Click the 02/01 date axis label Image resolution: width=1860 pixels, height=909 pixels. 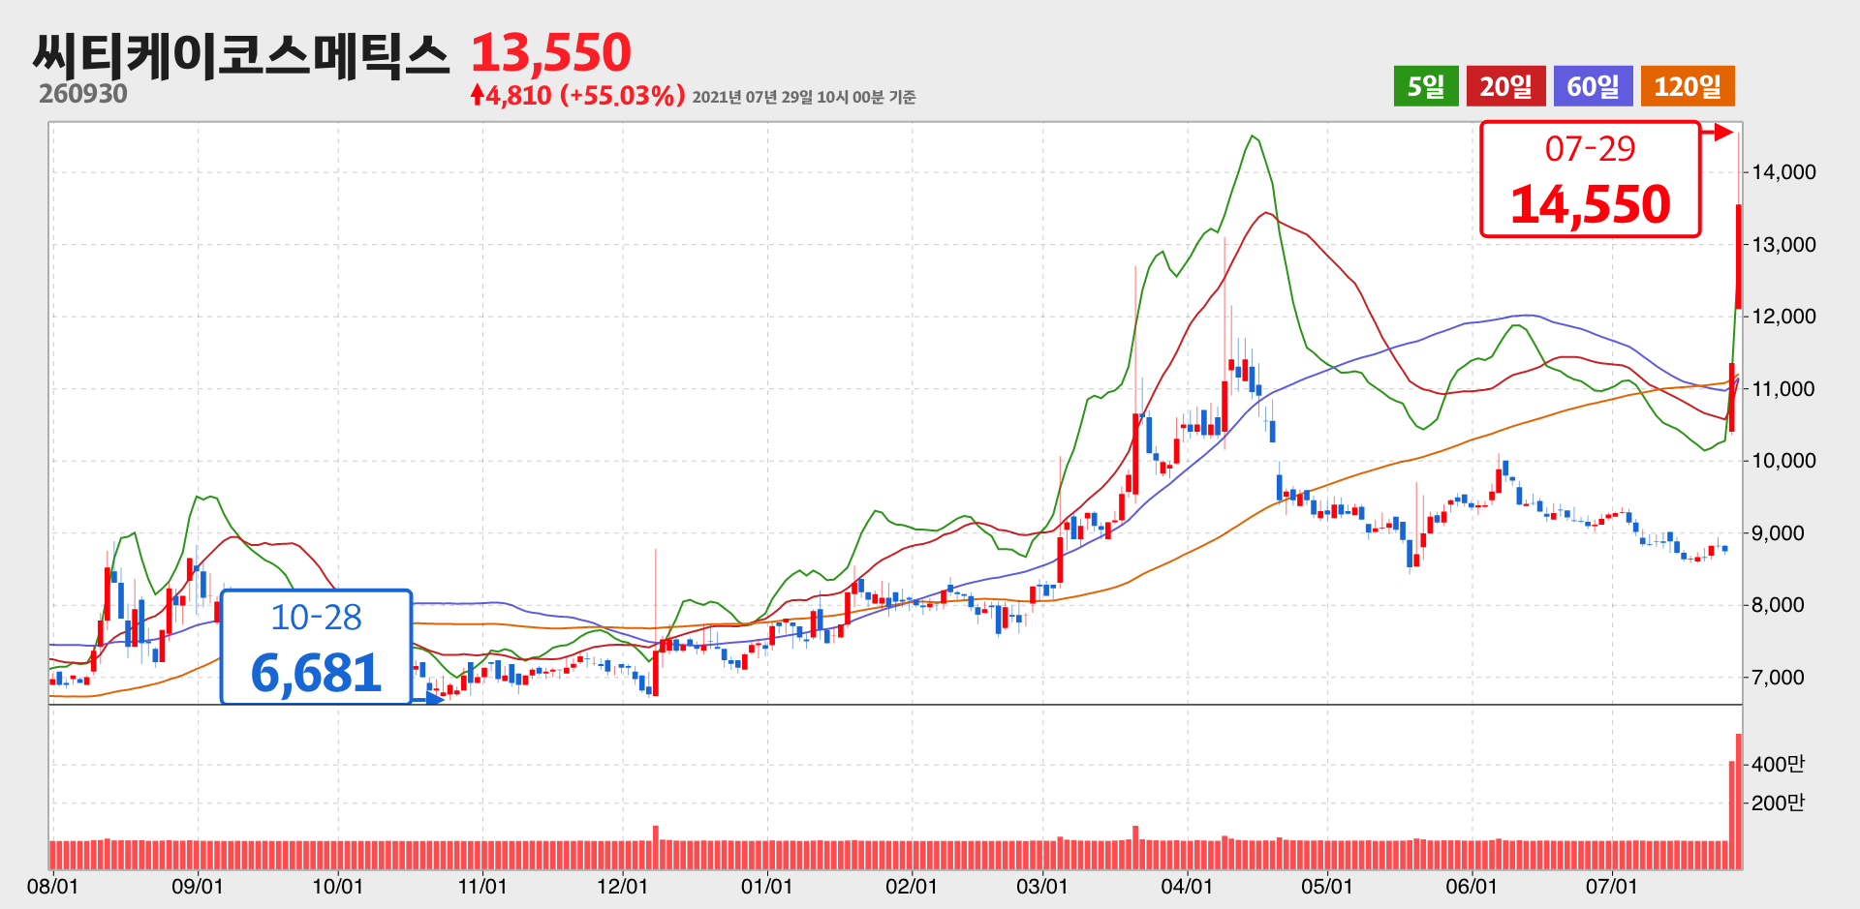[x=912, y=887]
